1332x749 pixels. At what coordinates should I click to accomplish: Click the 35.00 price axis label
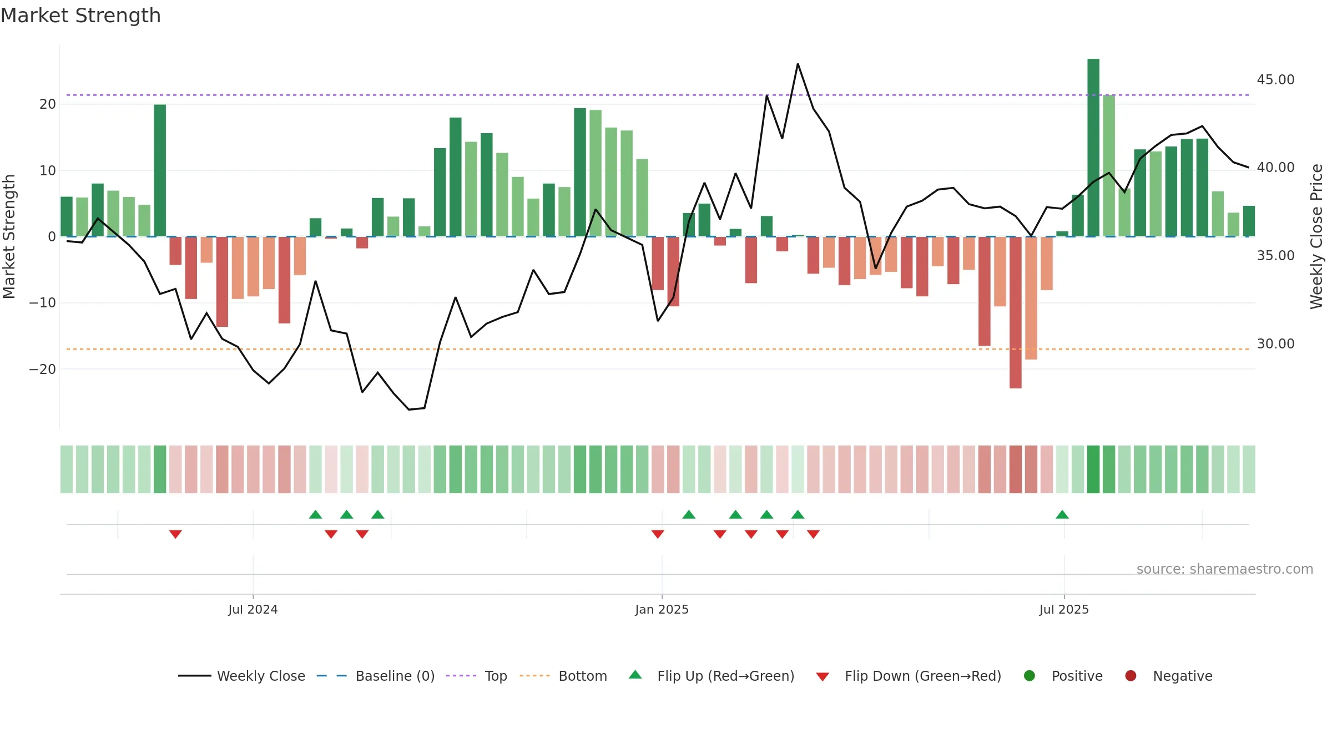pyautogui.click(x=1275, y=256)
